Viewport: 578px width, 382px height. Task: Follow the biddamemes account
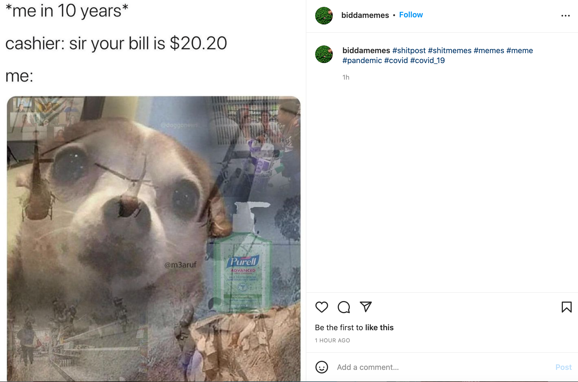[x=411, y=15]
